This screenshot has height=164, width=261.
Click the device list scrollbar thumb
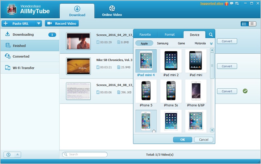pos(212,65)
